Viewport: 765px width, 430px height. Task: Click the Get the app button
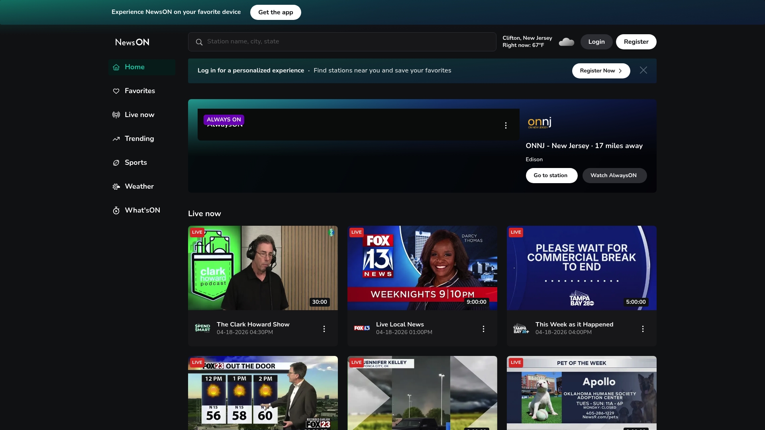pyautogui.click(x=275, y=12)
